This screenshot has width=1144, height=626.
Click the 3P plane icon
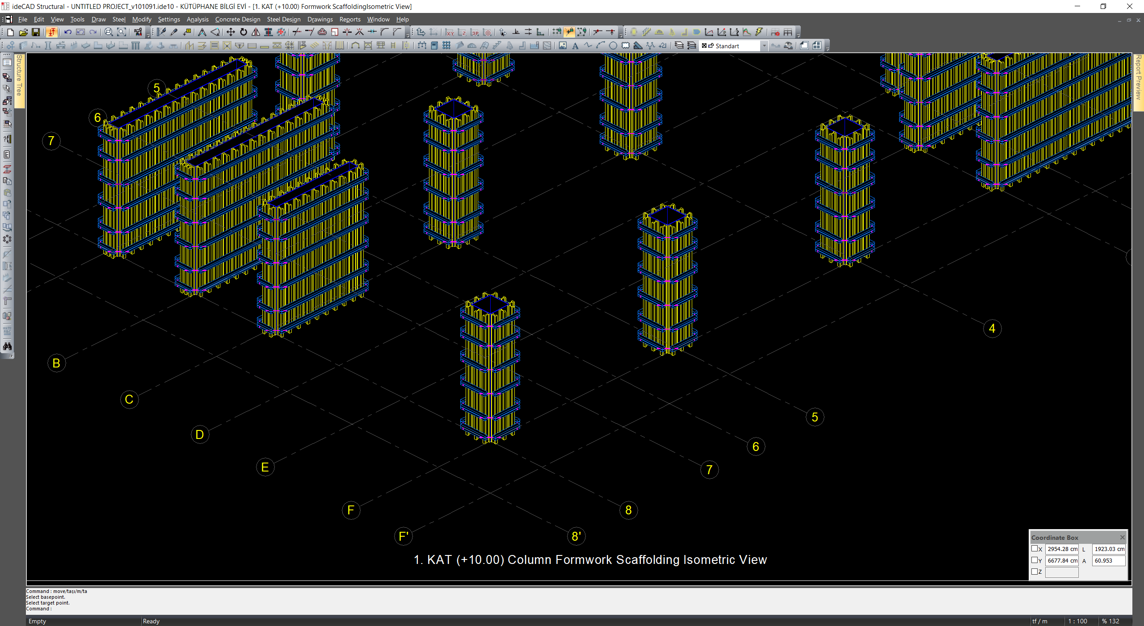[475, 32]
